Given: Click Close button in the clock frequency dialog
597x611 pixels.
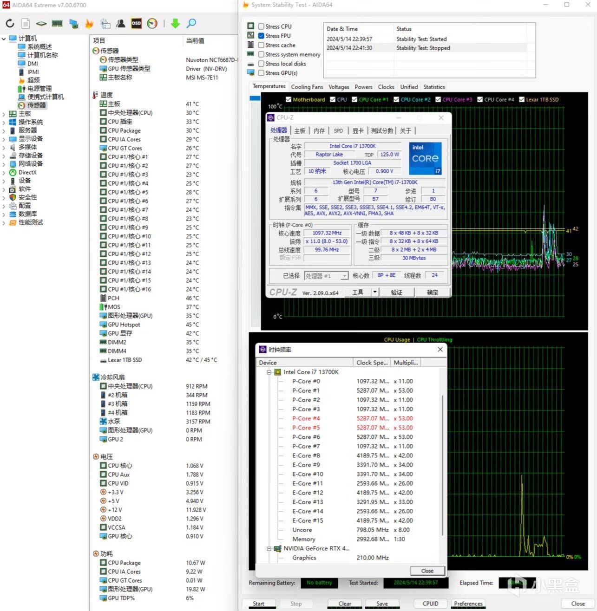Looking at the screenshot, I should pos(427,571).
